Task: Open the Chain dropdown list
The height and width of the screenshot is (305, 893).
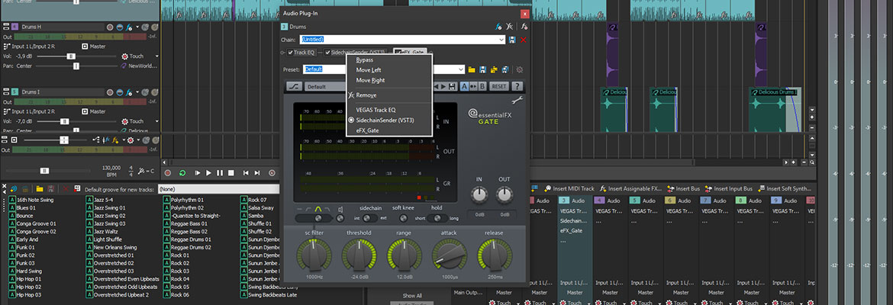Action: 501,39
